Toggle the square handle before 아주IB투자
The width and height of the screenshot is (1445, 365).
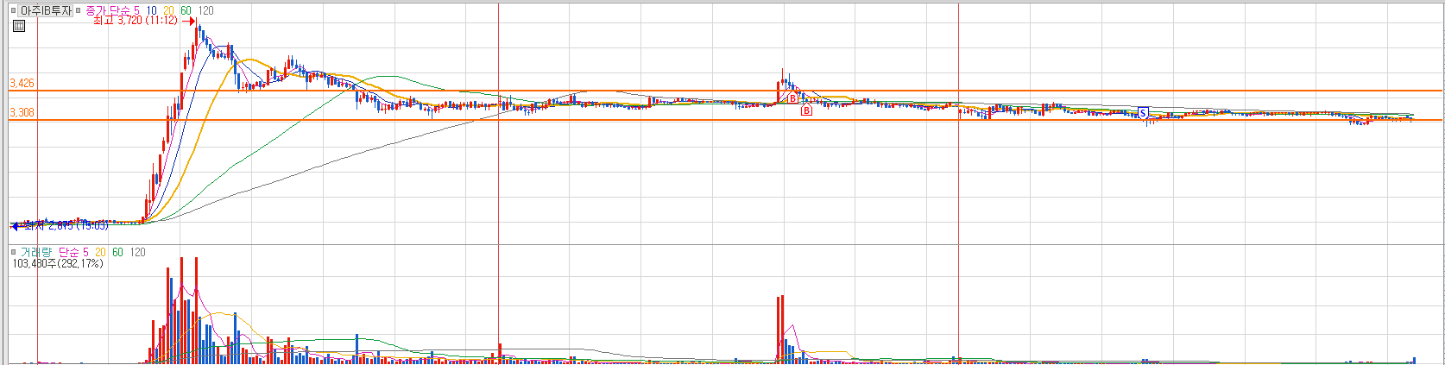click(14, 10)
